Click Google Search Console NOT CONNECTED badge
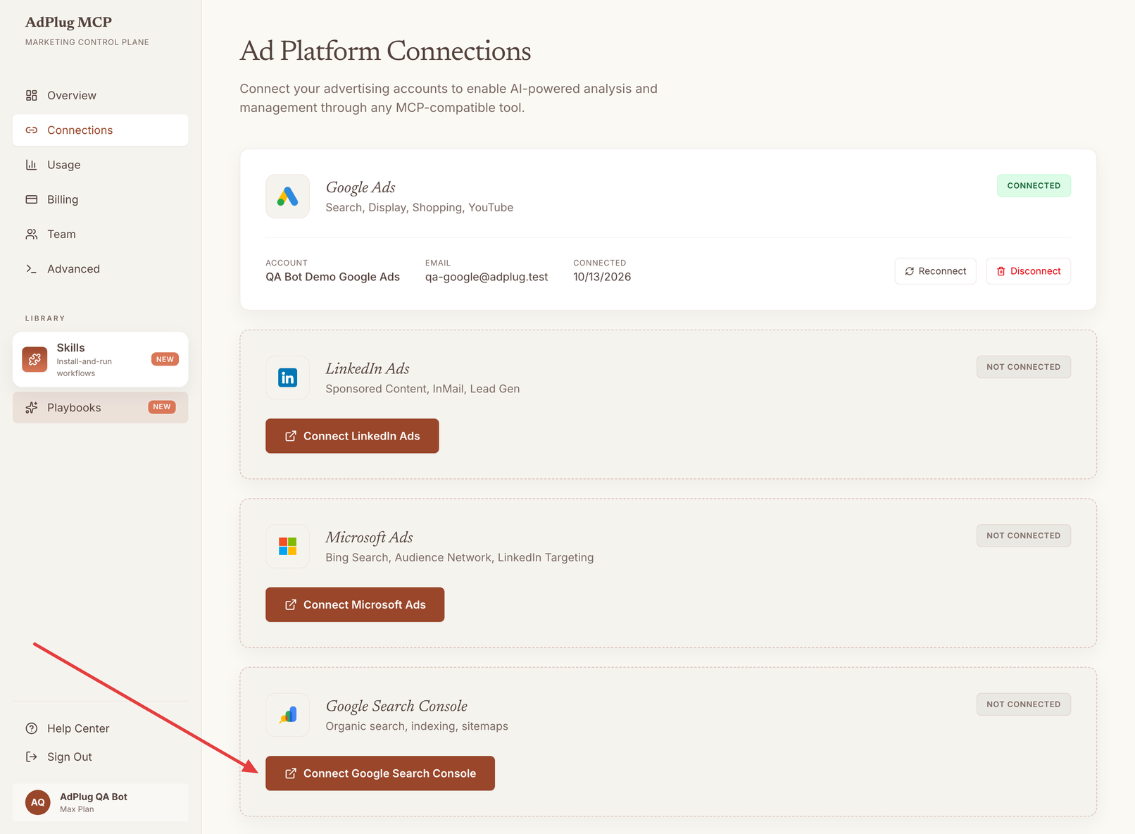This screenshot has height=834, width=1135. [1023, 704]
